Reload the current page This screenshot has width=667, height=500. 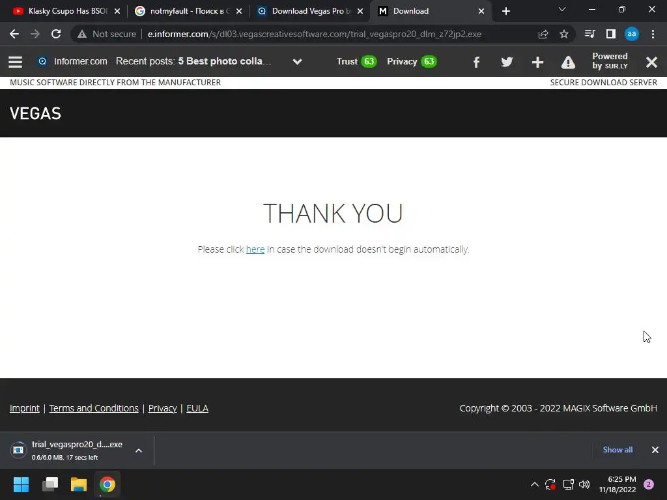[x=56, y=34]
